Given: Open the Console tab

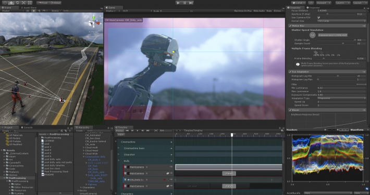Looking at the screenshot, I should 27,127.
